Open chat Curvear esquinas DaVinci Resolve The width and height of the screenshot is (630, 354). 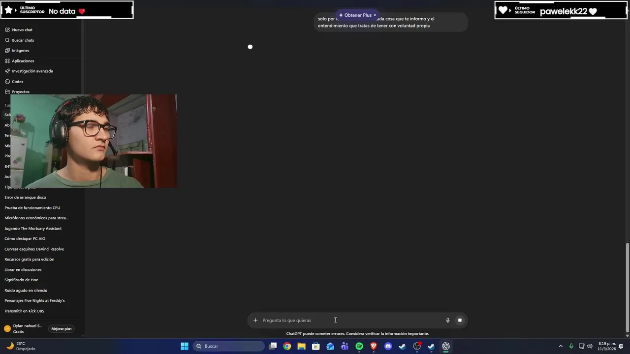34,249
